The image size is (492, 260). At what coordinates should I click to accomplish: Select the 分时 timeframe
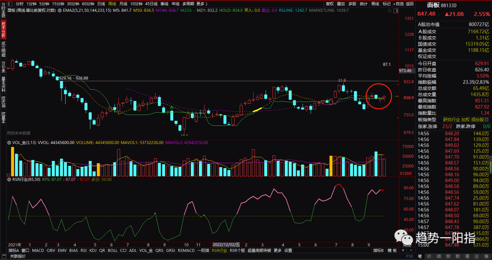pos(19,4)
